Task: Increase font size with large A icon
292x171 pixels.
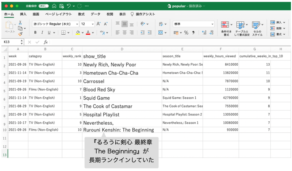Action: (99, 24)
